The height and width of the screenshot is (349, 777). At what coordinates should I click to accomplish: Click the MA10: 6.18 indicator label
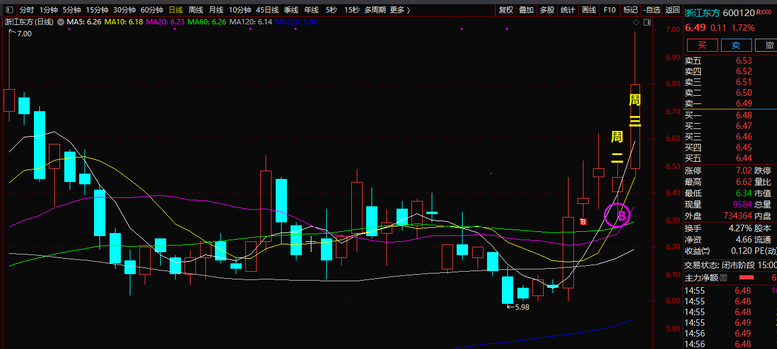pyautogui.click(x=124, y=22)
